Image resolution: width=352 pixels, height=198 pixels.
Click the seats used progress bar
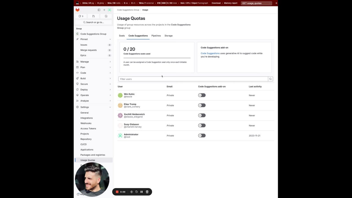pyautogui.click(x=157, y=58)
